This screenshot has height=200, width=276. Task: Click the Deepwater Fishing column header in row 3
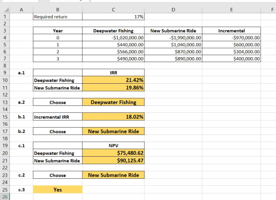pyautogui.click(x=113, y=31)
